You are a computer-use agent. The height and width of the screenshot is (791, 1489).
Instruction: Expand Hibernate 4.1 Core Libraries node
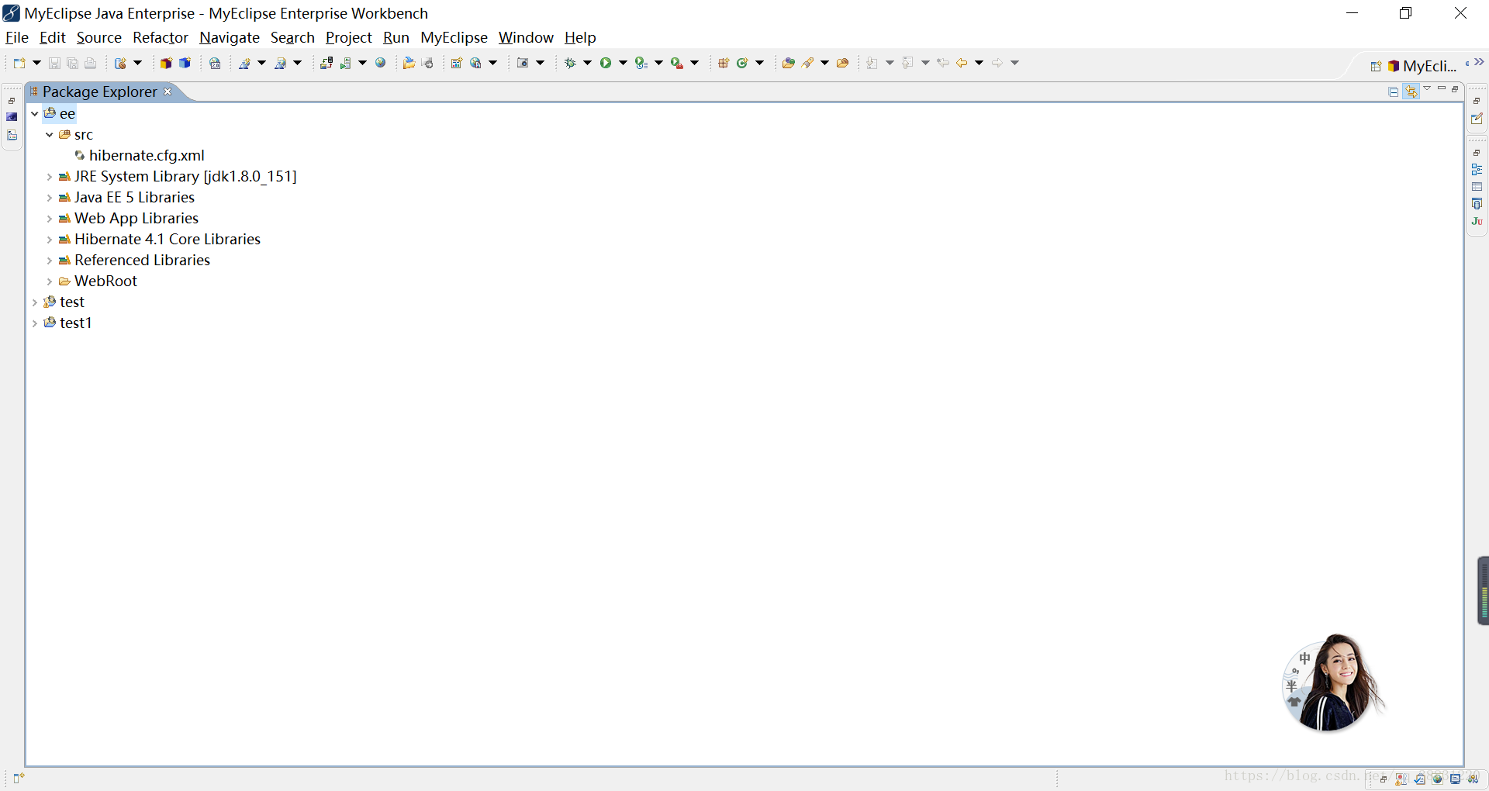point(50,240)
